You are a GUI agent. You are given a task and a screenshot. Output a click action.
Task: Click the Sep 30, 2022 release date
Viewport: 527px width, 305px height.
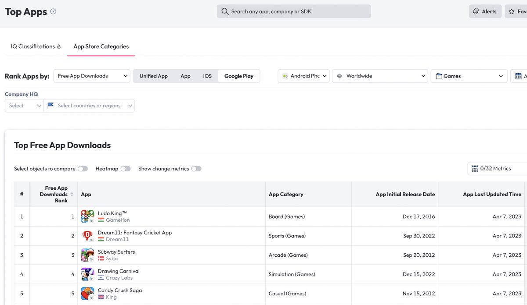[x=419, y=236]
